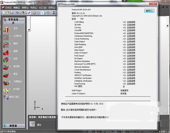170x133 pixels.
Task: Click the 'Network database' module row
Action: (x=105, y=67)
